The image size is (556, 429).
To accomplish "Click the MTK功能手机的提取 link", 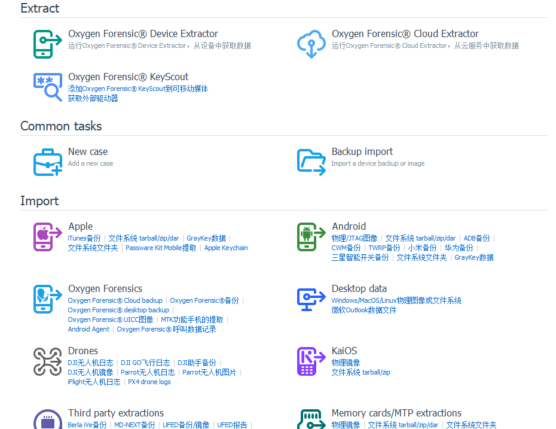I will pyautogui.click(x=192, y=320).
